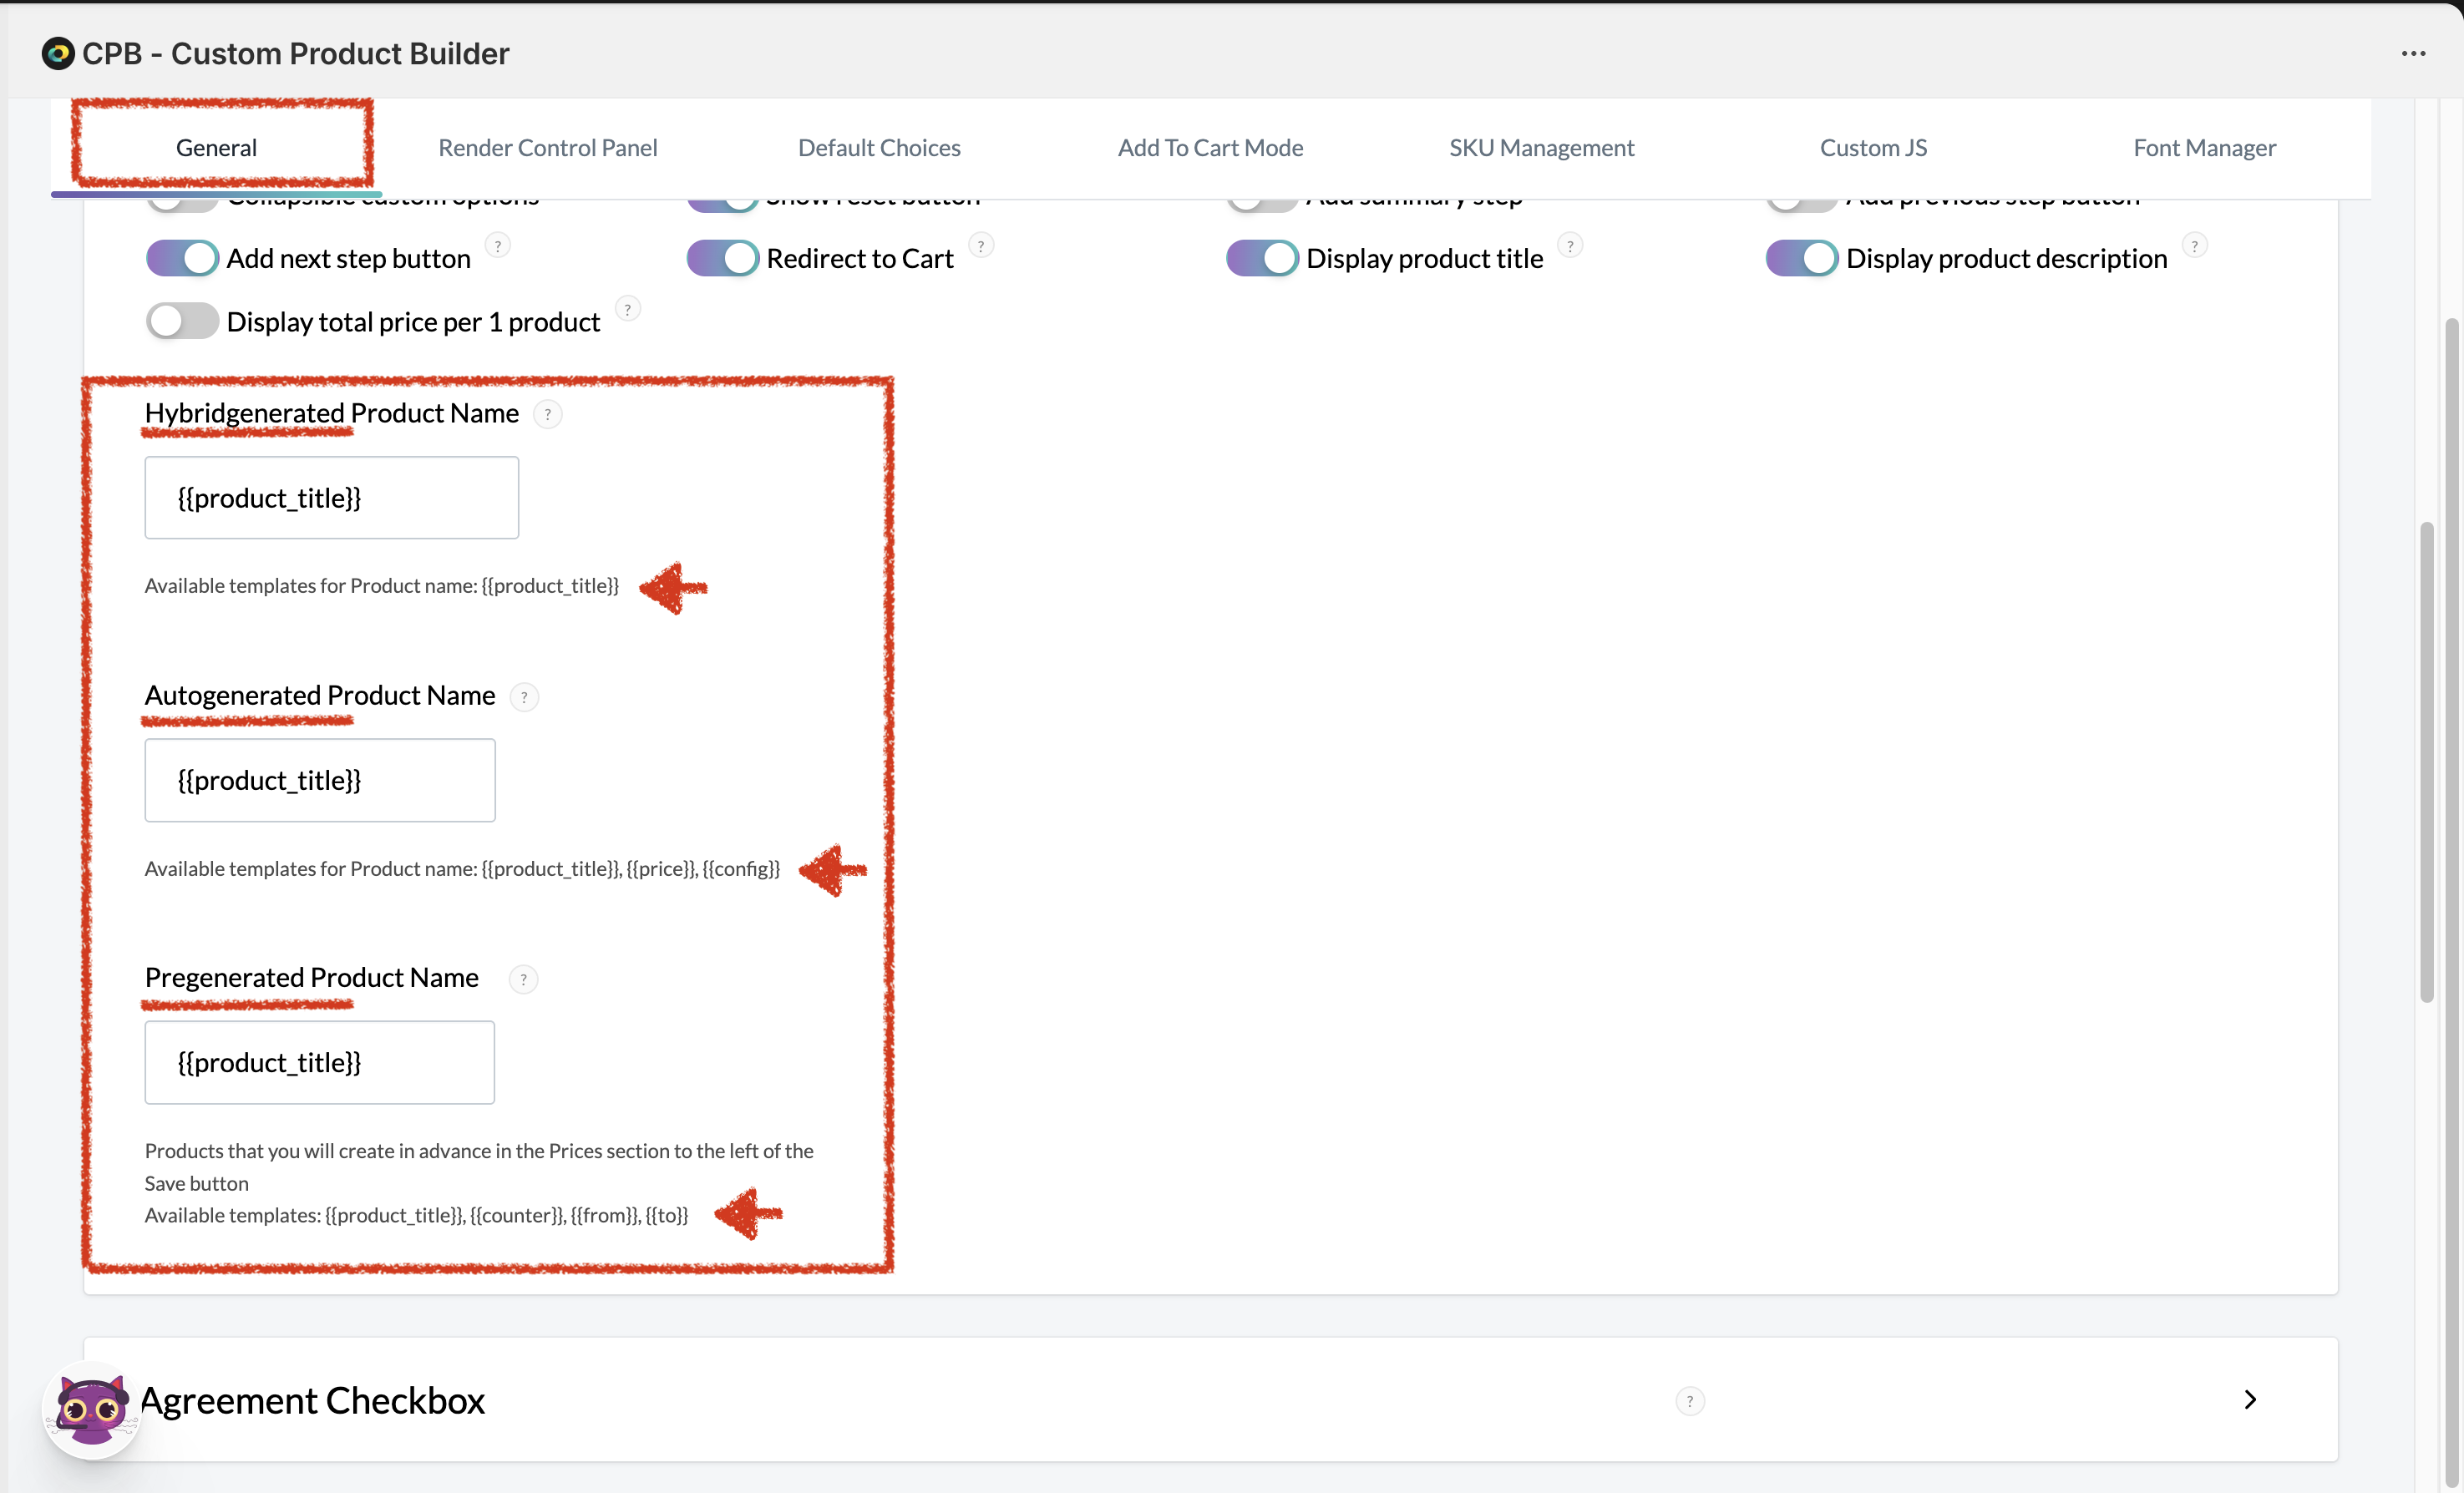Go to the Font Manager tab
The height and width of the screenshot is (1493, 2464).
pyautogui.click(x=2204, y=148)
